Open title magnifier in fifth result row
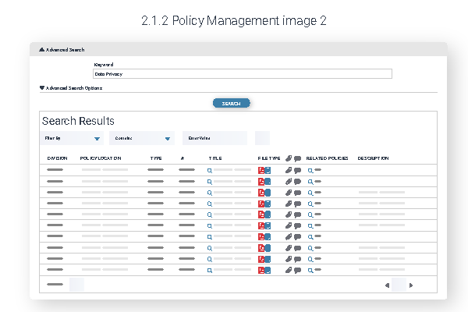The height and width of the screenshot is (312, 468). (210, 214)
